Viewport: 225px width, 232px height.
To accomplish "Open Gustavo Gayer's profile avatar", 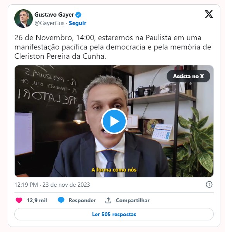I will tap(24, 19).
